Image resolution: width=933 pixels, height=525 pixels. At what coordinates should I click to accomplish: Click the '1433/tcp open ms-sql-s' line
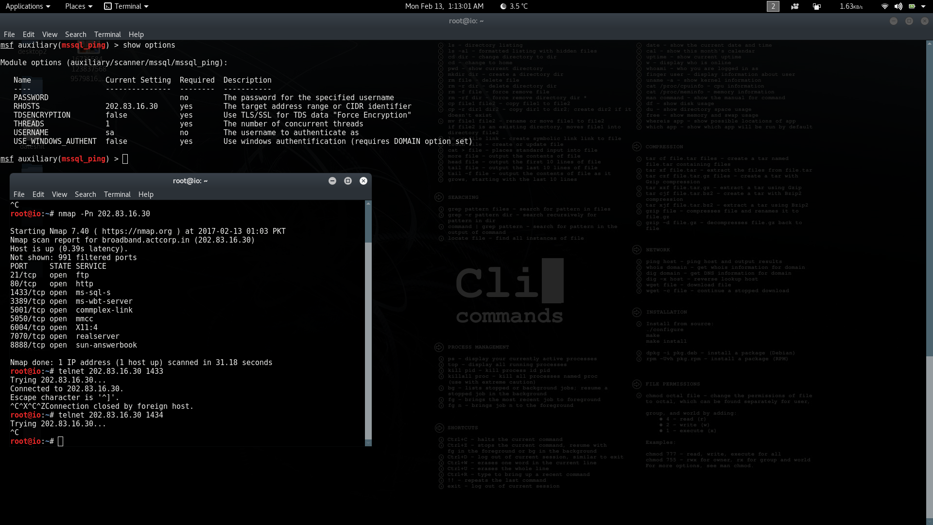(x=60, y=293)
